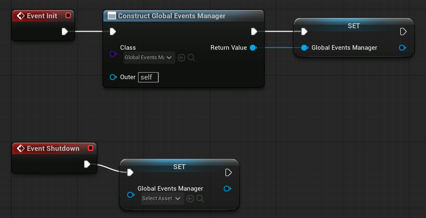
Task: Click the Construct node's execution input pin
Action: click(113, 31)
